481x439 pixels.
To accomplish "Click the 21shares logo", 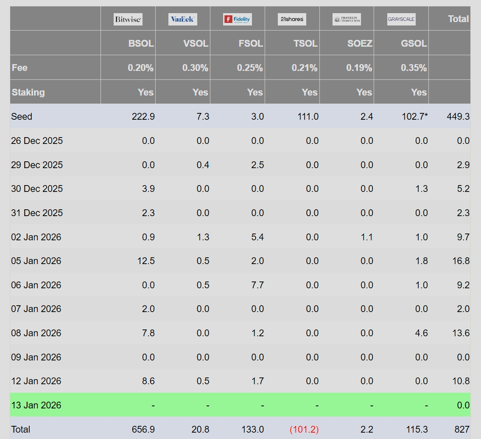I will (x=292, y=19).
